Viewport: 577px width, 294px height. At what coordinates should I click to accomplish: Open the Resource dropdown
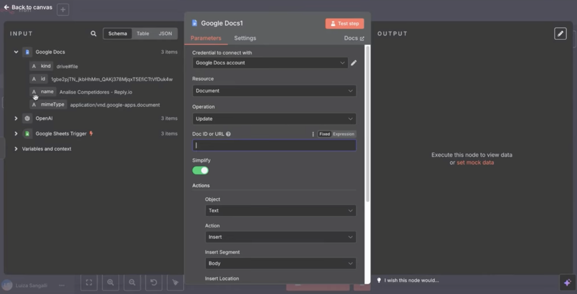click(x=274, y=91)
